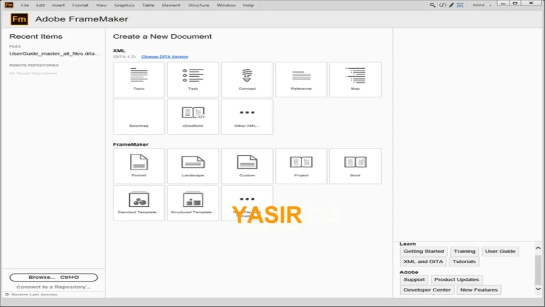Open the Edit menu
Image resolution: width=545 pixels, height=307 pixels.
tap(40, 5)
